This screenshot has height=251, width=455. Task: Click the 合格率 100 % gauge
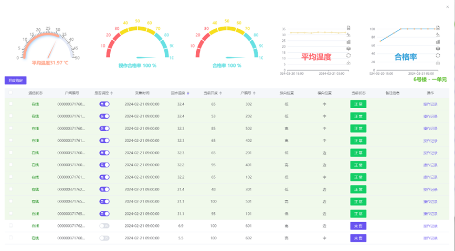tap(227, 43)
